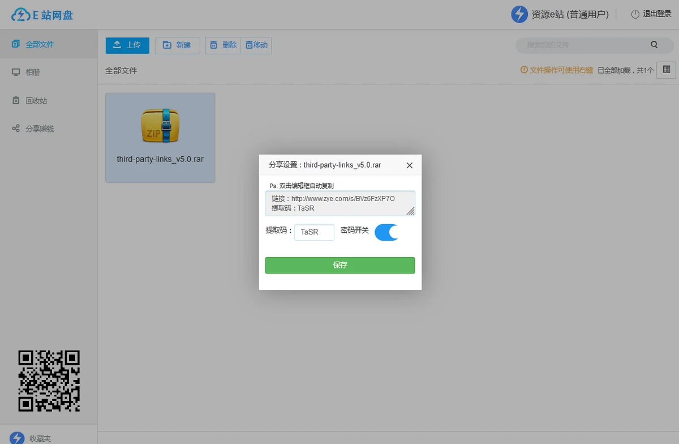The image size is (679, 444).
Task: Click the 提取码 input field
Action: pyautogui.click(x=314, y=232)
